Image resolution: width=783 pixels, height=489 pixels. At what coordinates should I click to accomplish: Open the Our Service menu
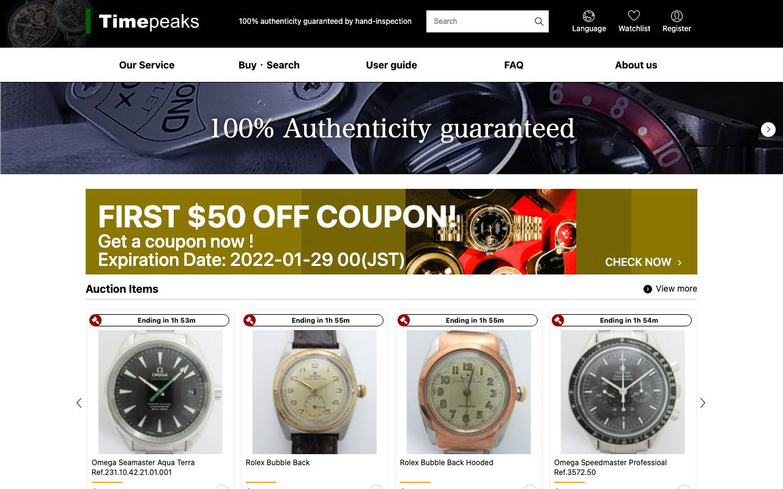click(147, 65)
